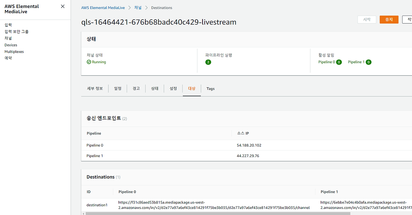This screenshot has height=215, width=412.
Task: Switch to the Tags tab
Action: pos(211,89)
